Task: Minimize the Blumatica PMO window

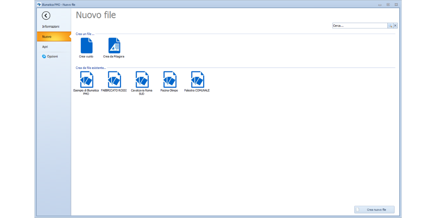Action: pos(380,4)
